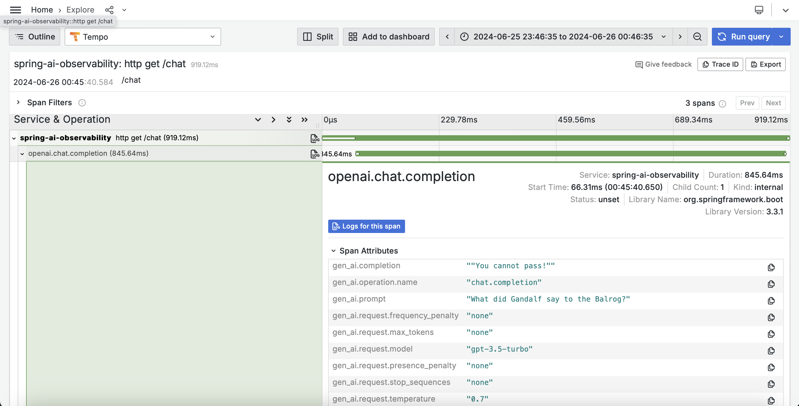This screenshot has height=406, width=799.
Task: Copy the gen_ai.request.max_tokens value
Action: [771, 334]
